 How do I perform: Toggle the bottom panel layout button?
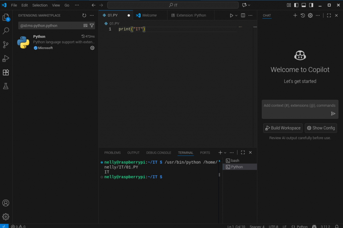click(x=304, y=5)
